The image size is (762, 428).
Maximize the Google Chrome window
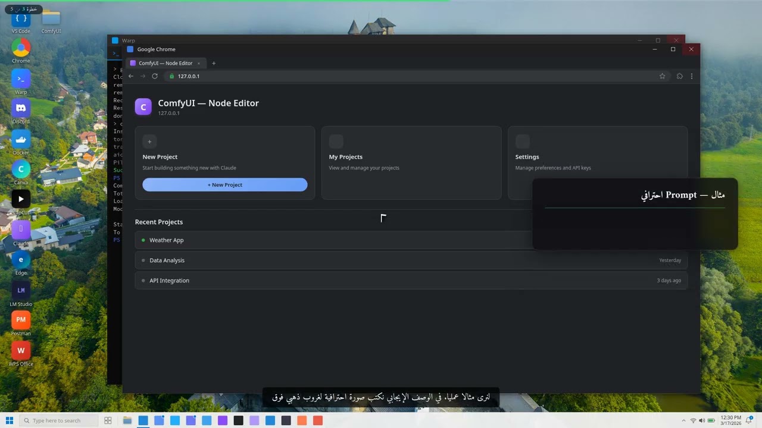tap(673, 49)
